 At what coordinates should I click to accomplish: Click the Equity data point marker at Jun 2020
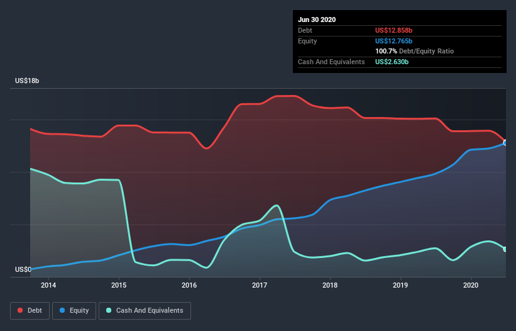click(x=505, y=143)
